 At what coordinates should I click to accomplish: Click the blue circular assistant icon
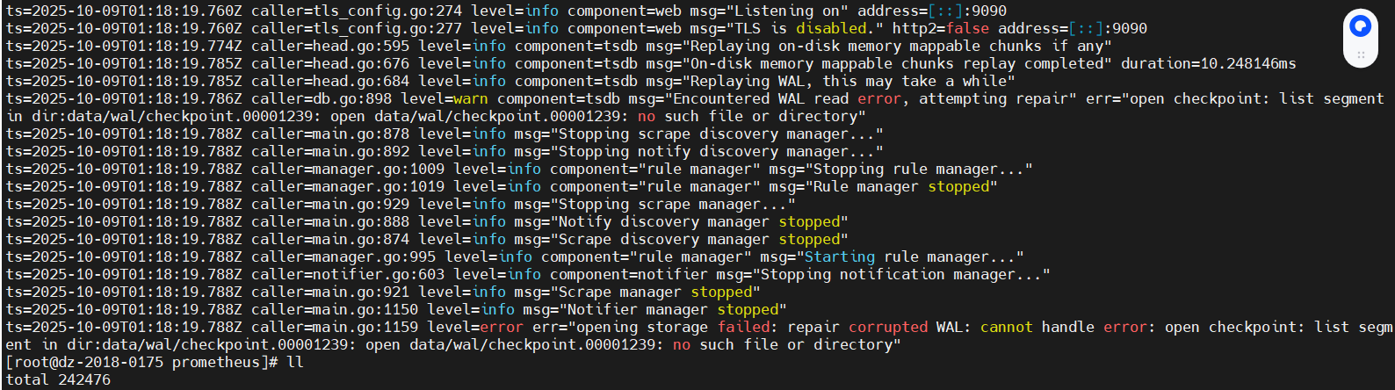(x=1360, y=26)
